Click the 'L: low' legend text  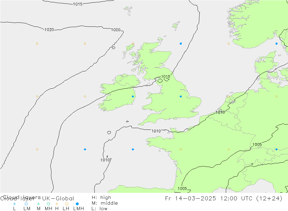coord(99,209)
